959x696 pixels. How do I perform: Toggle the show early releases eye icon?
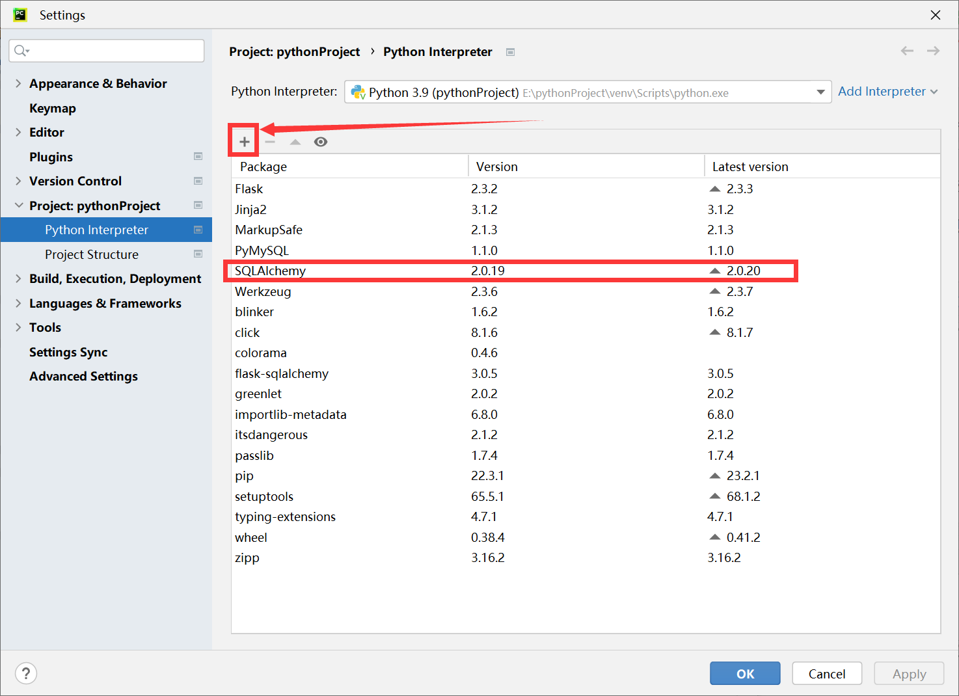[x=321, y=142]
